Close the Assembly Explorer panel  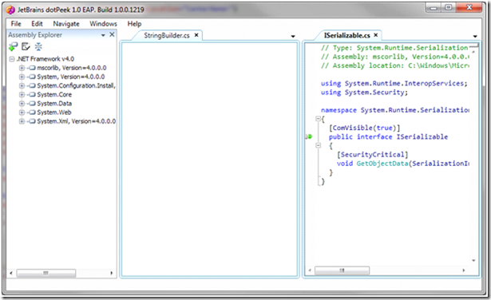pos(112,35)
